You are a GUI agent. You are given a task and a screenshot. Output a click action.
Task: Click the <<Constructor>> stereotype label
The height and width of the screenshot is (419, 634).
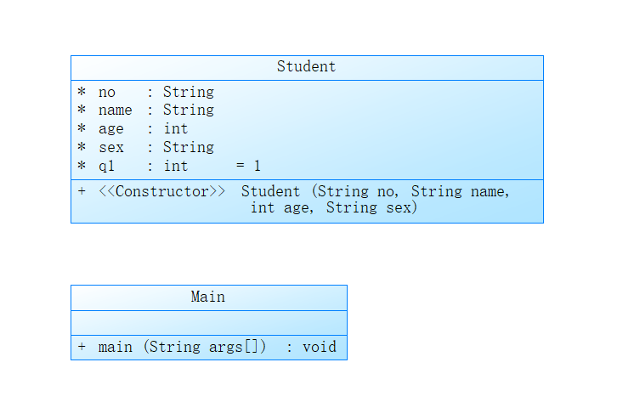[161, 191]
